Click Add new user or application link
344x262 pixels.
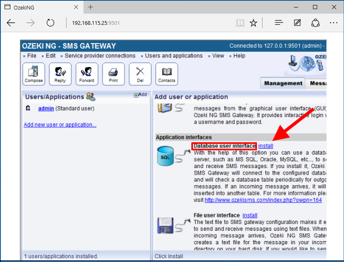60,125
